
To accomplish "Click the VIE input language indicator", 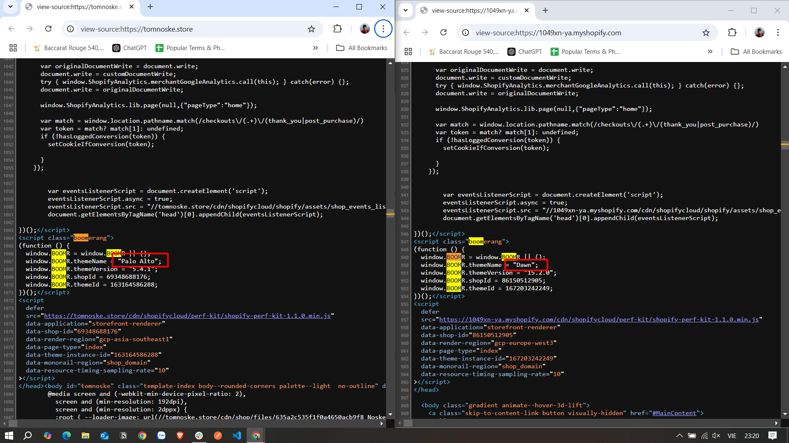I will [732, 436].
